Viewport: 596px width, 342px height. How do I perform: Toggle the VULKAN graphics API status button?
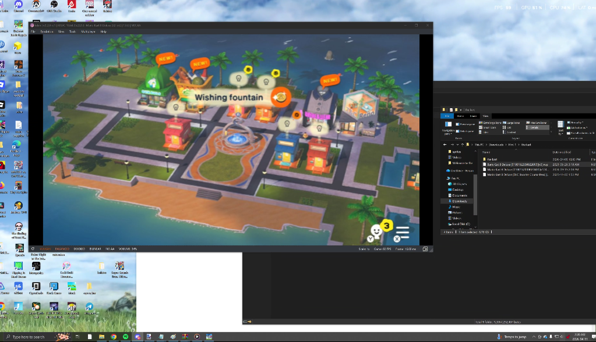tap(45, 249)
